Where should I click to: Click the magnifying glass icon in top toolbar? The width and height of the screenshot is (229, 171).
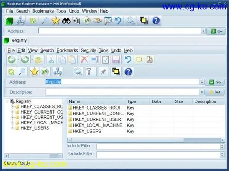[45, 21]
